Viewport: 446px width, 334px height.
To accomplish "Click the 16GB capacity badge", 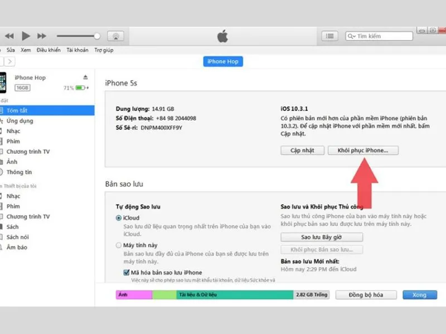I will pyautogui.click(x=22, y=88).
